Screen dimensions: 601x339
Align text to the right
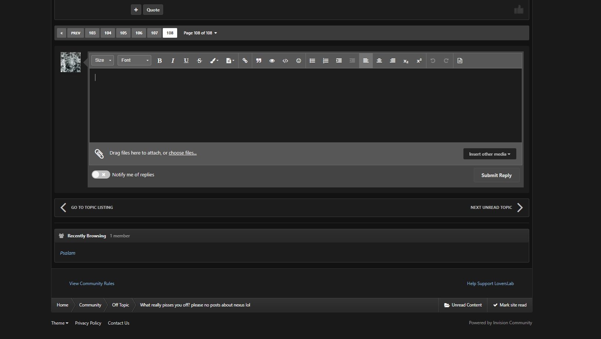(392, 61)
